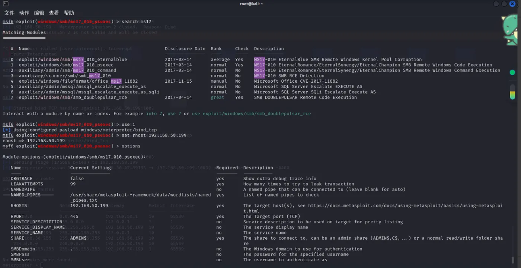This screenshot has width=521, height=268.
Task: Click the SHARE option name
Action: coord(17,238)
